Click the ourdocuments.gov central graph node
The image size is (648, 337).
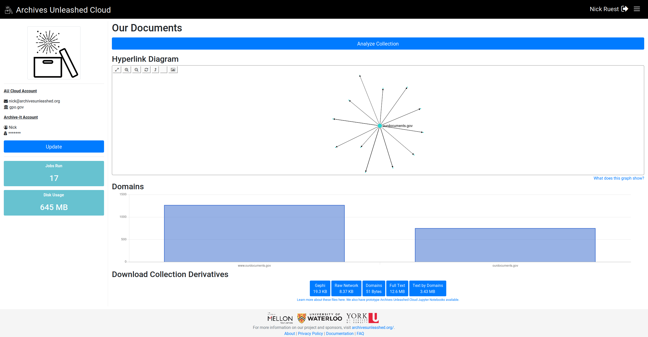pyautogui.click(x=380, y=126)
